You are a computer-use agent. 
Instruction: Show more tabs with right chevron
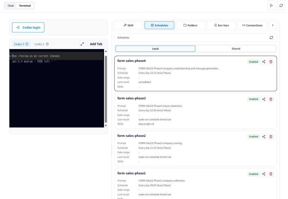click(x=273, y=25)
